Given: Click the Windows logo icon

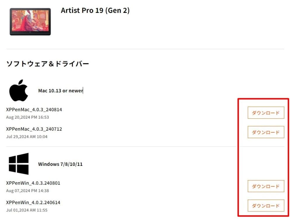Looking at the screenshot, I should point(19,164).
